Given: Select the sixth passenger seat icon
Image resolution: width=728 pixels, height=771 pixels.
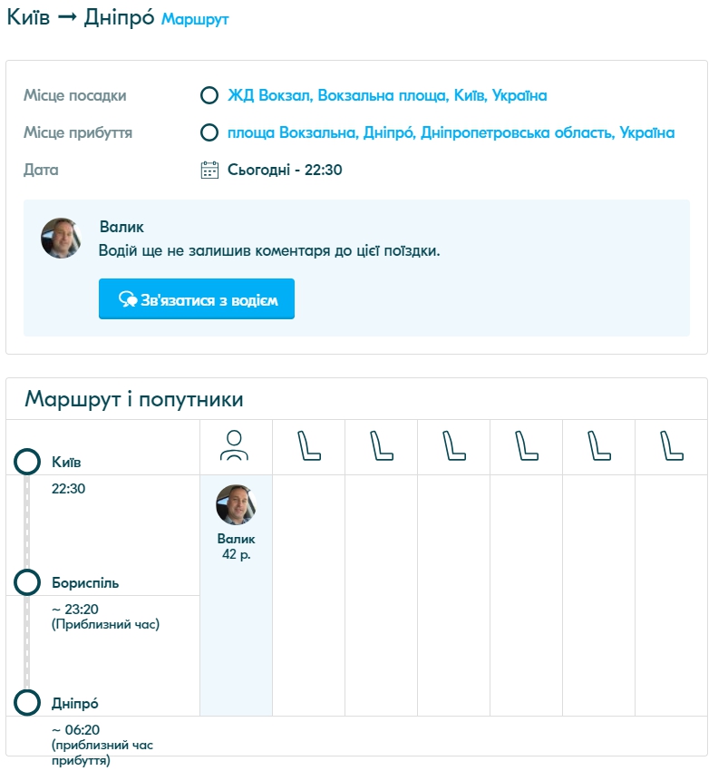Looking at the screenshot, I should [671, 445].
